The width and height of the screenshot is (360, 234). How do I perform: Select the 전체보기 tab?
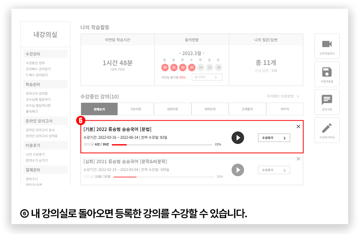click(99, 109)
